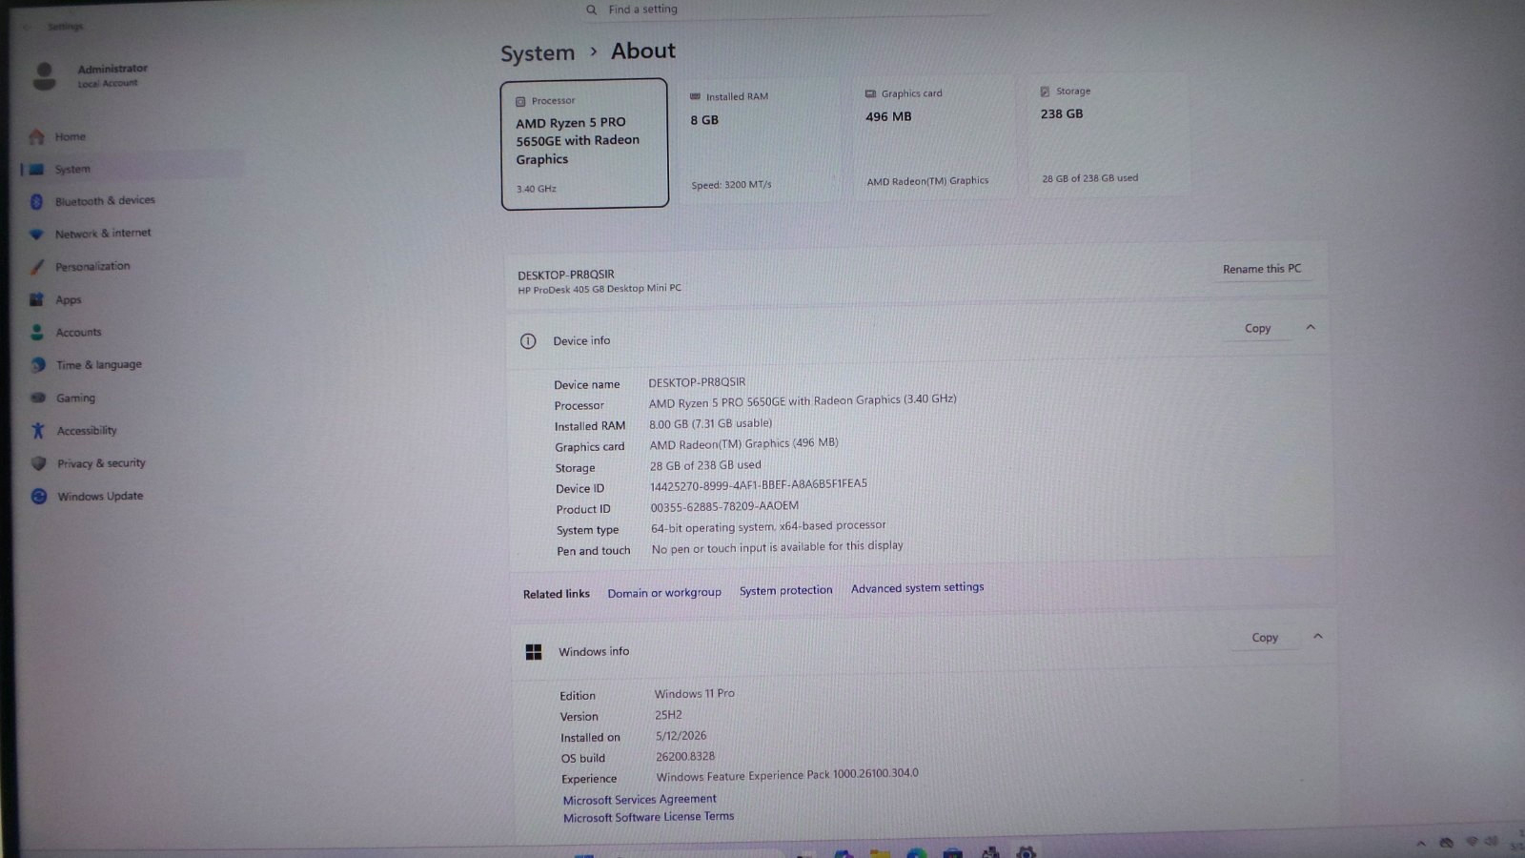Image resolution: width=1525 pixels, height=858 pixels.
Task: Click the Version value "25H2"
Action: pyautogui.click(x=668, y=714)
